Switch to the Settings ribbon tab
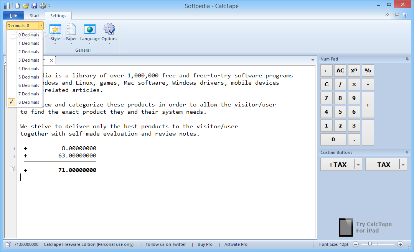The height and width of the screenshot is (252, 414). (x=58, y=16)
